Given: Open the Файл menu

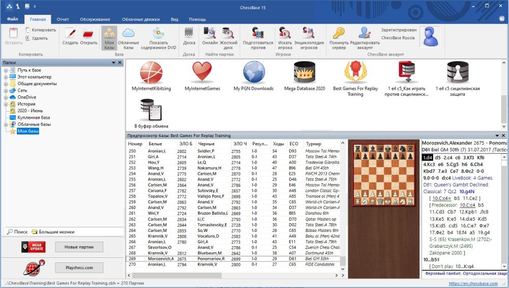Looking at the screenshot, I should 12,19.
